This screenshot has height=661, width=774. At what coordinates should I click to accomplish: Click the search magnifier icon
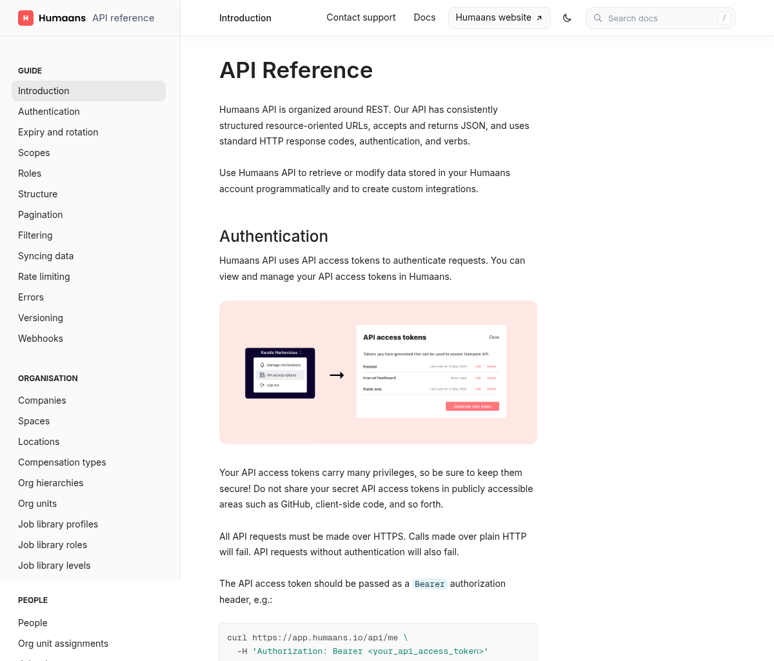pyautogui.click(x=598, y=18)
